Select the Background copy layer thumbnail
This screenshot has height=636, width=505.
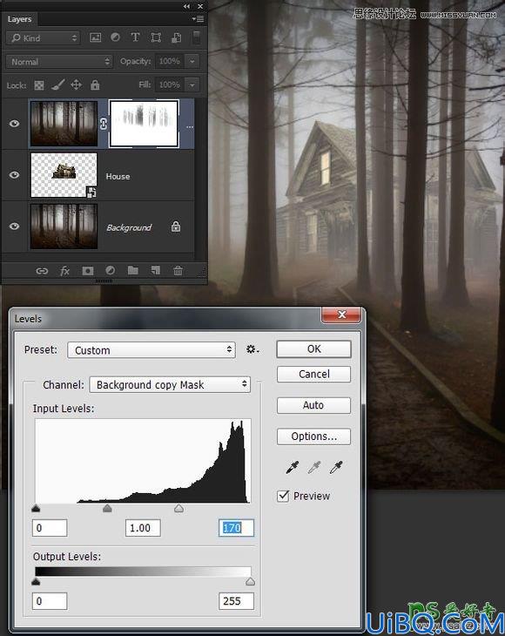(x=64, y=124)
